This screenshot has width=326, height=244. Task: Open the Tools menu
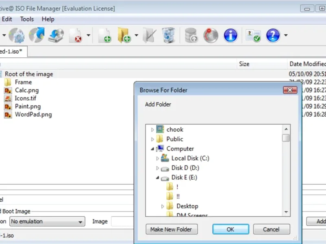(27, 19)
